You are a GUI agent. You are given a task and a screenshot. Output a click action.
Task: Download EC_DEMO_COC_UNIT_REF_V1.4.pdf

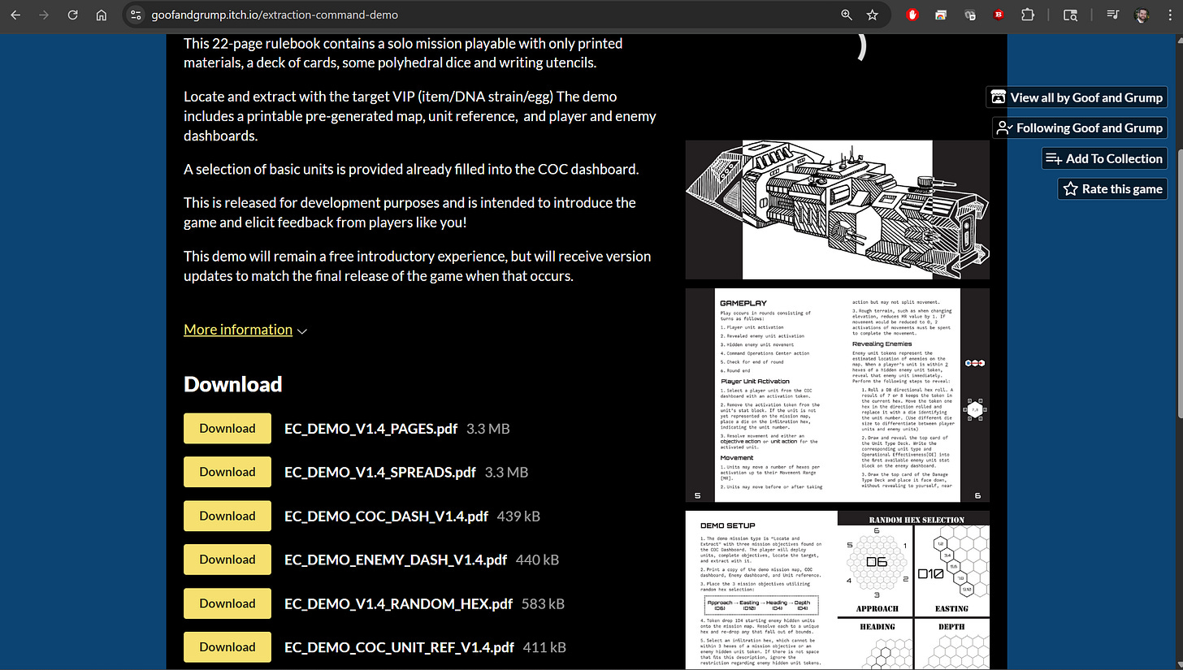click(227, 647)
